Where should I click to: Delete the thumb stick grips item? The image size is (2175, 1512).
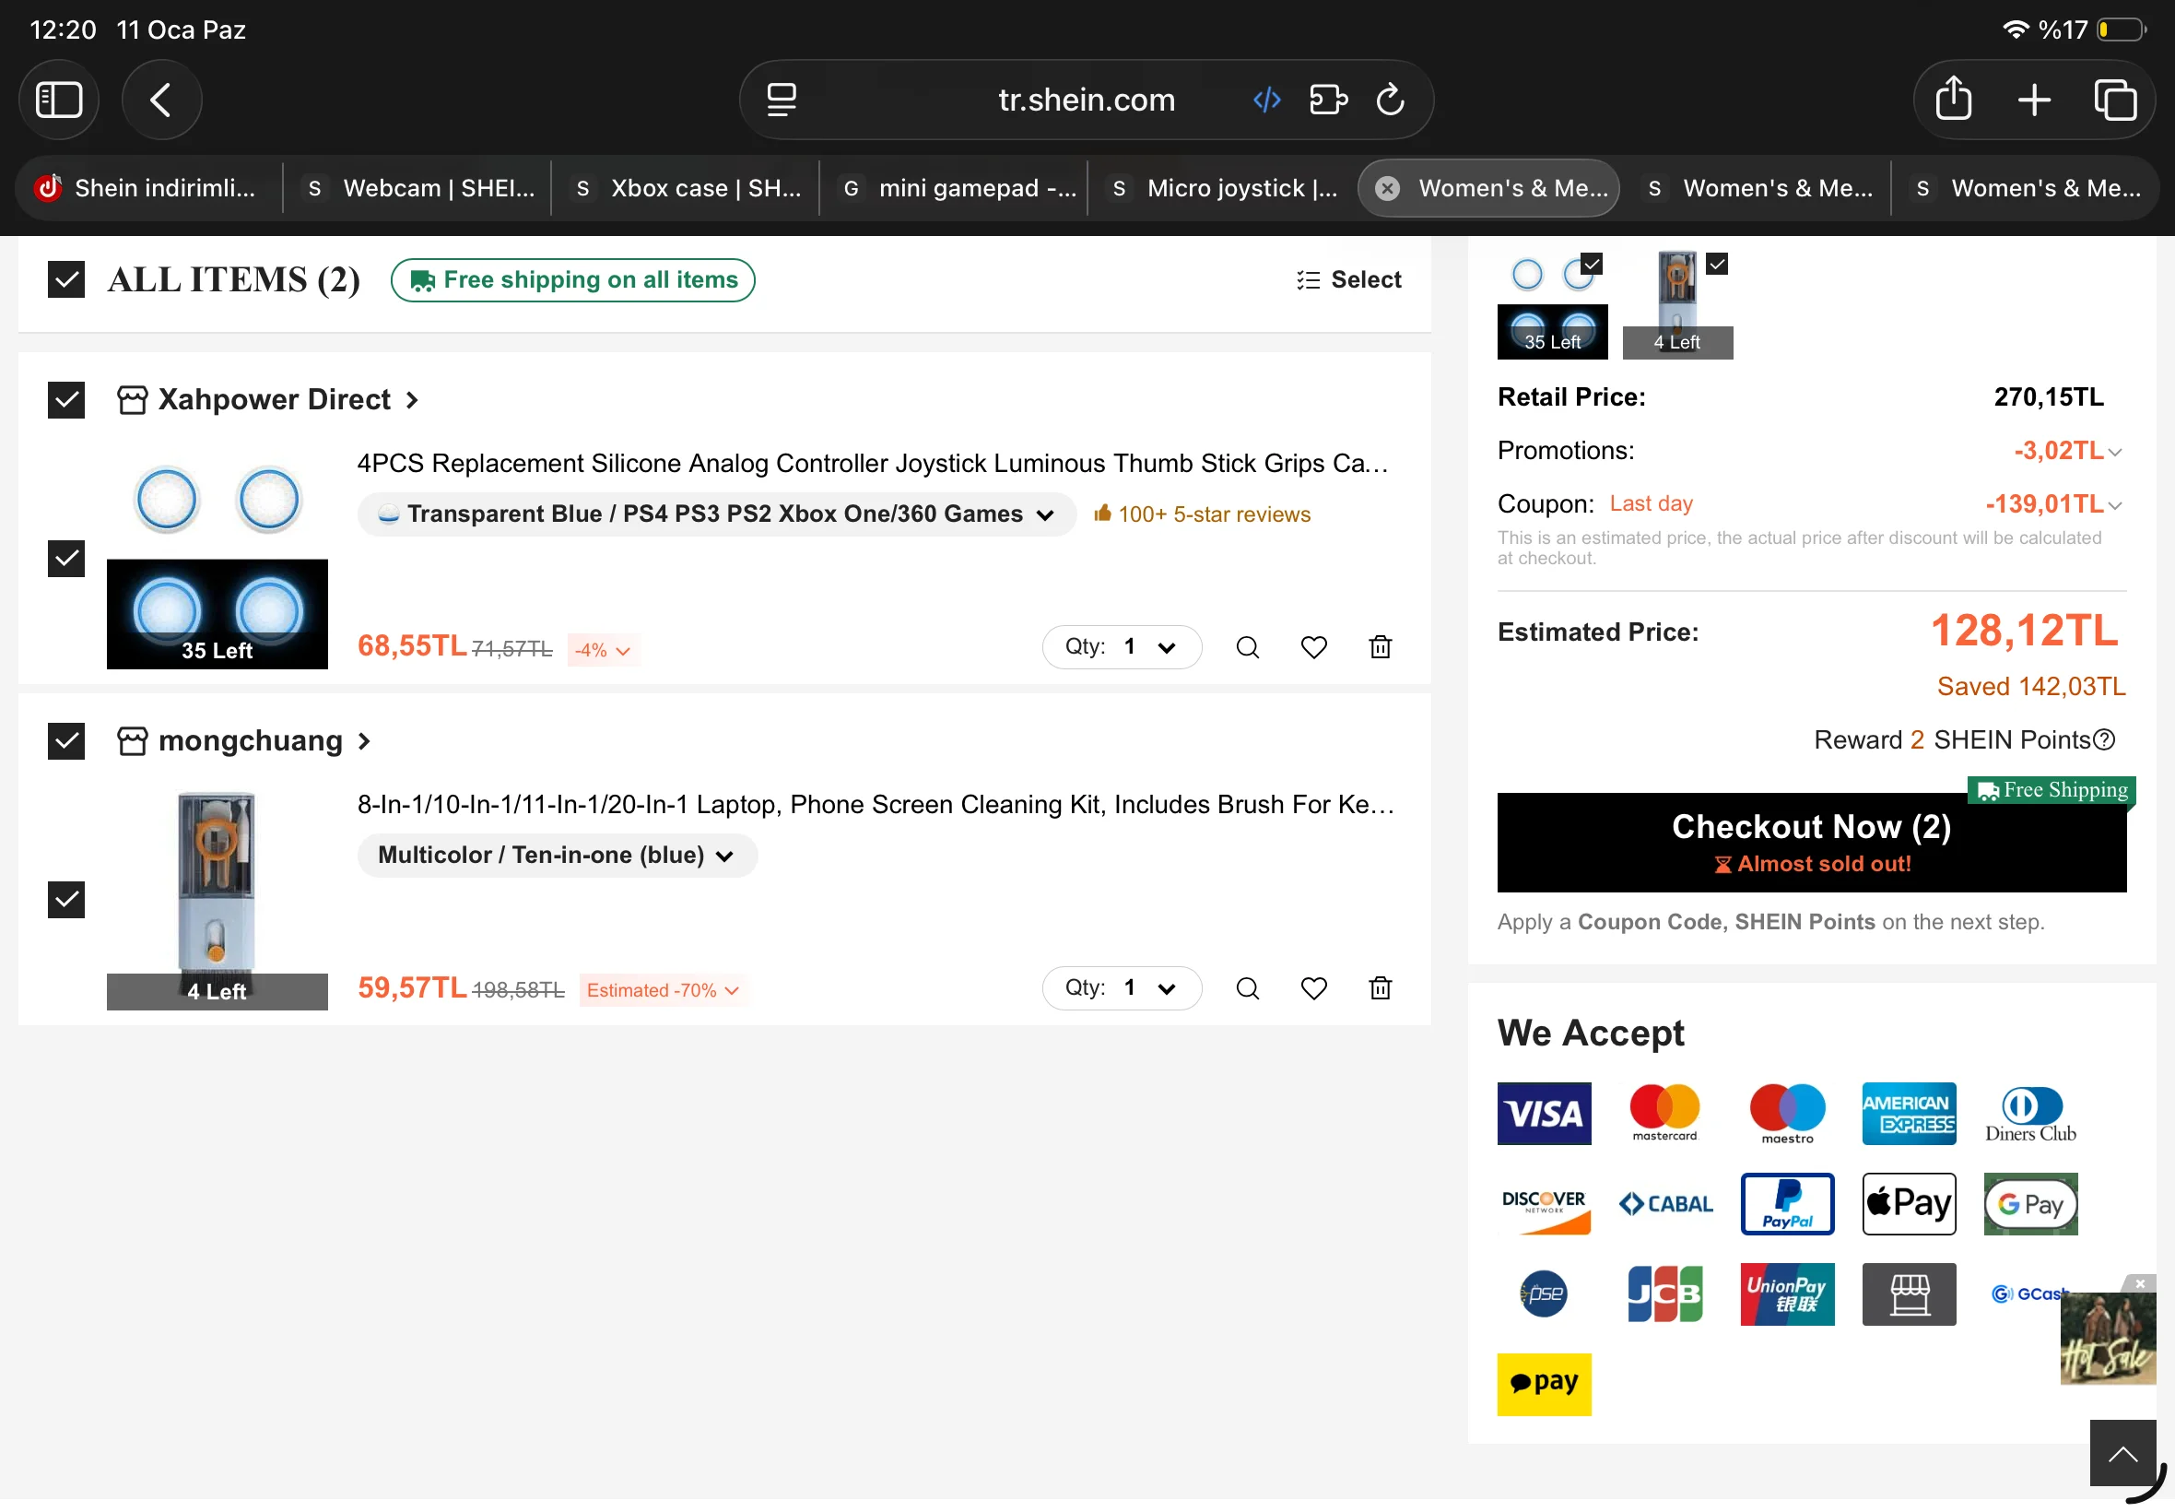click(x=1380, y=647)
